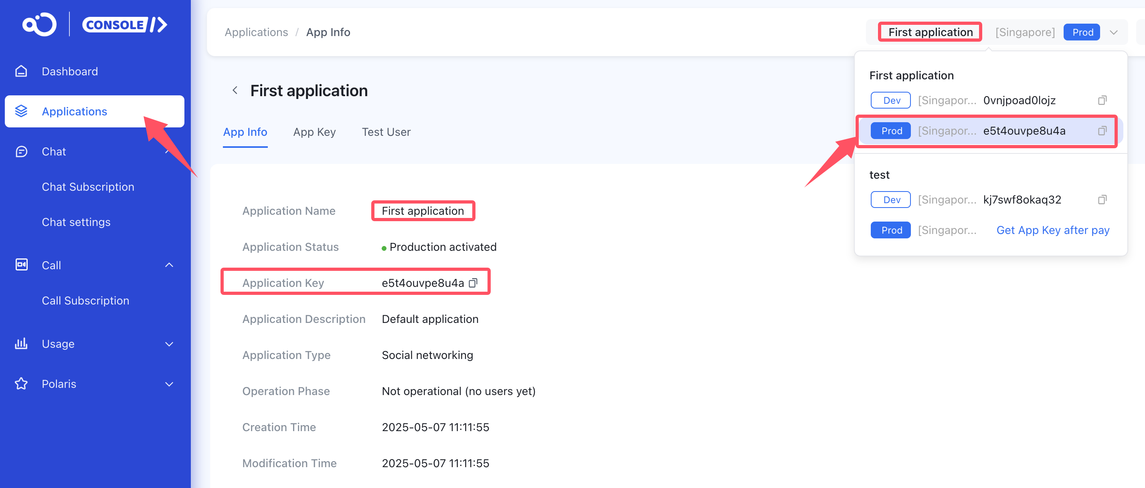Expand the Usage sidebar section
Screen dimensions: 1145x488
point(169,344)
